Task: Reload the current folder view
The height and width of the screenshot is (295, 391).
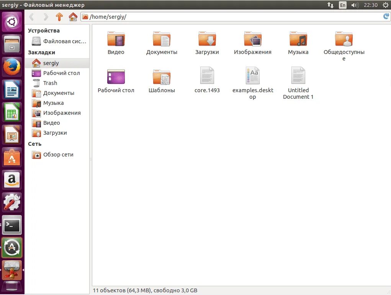Action: pos(386,16)
